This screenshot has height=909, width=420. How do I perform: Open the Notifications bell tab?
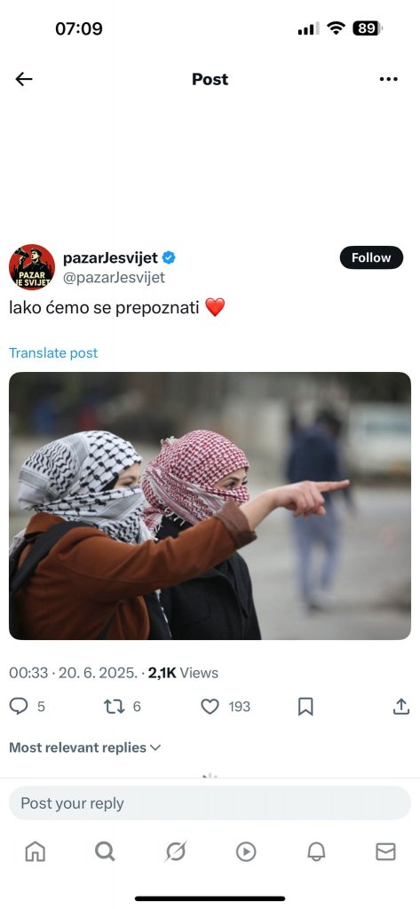point(315,851)
